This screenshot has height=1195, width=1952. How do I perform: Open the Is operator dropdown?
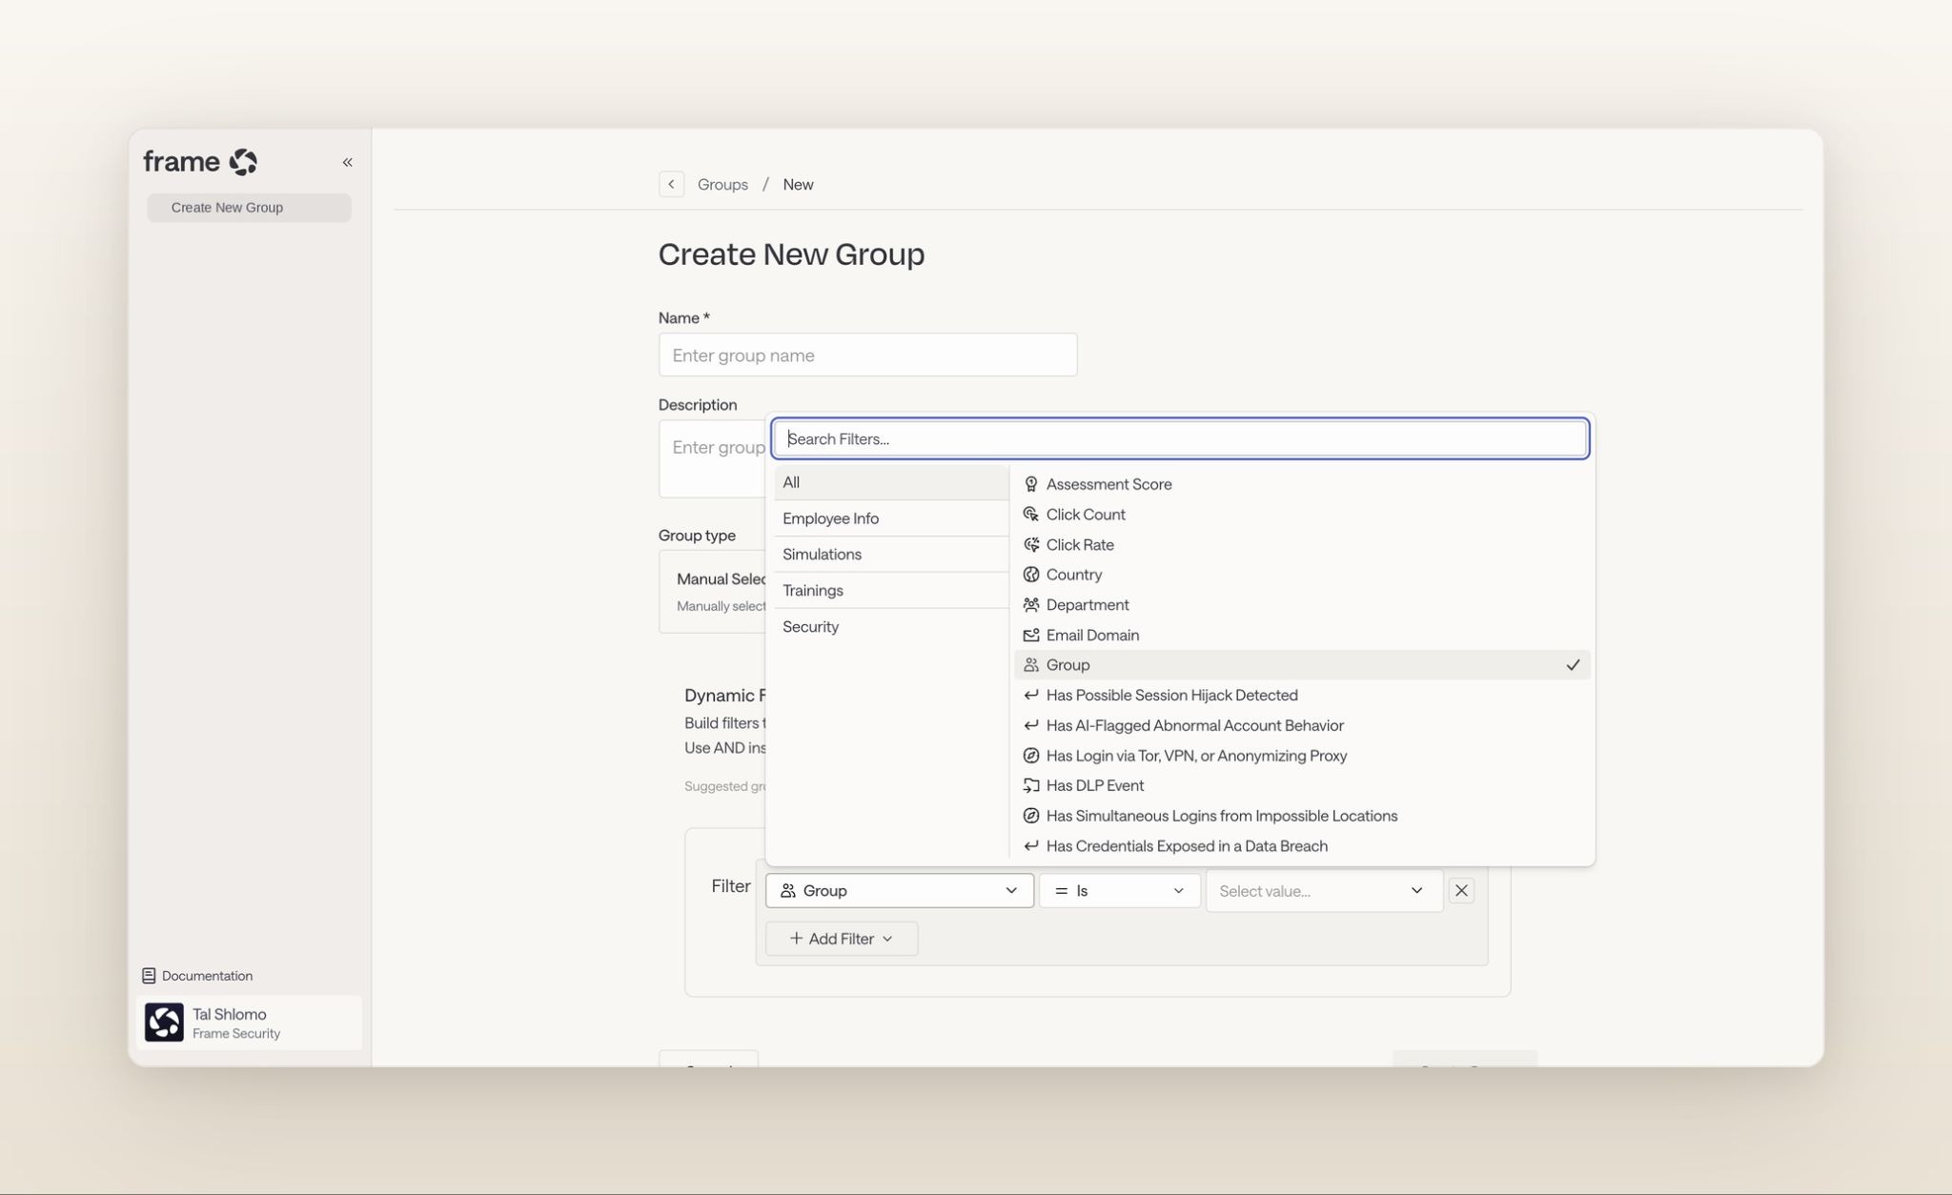click(1119, 890)
